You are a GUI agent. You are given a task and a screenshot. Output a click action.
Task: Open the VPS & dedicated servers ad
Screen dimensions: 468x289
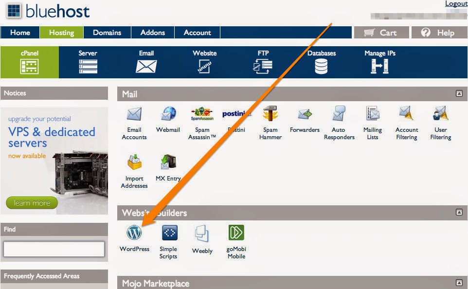point(54,161)
